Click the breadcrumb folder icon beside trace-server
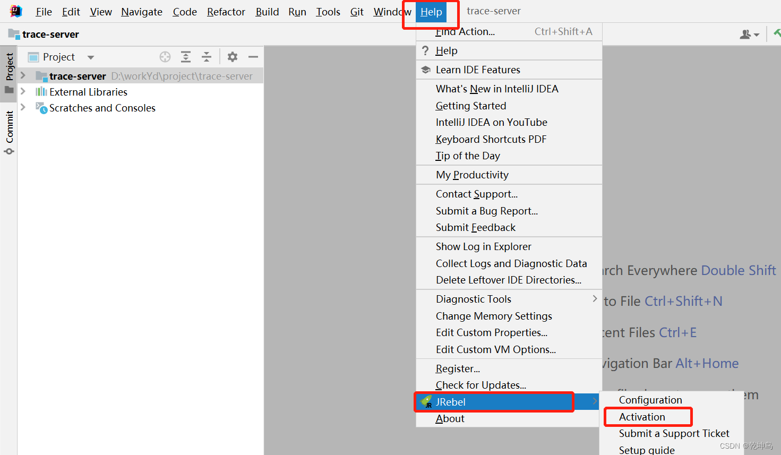 coord(14,34)
